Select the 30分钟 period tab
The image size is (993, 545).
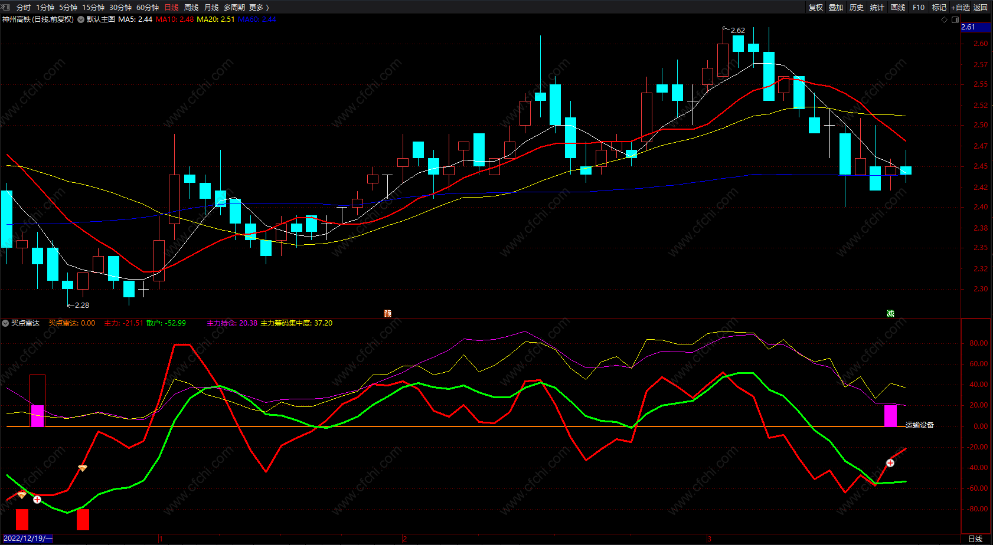point(120,8)
